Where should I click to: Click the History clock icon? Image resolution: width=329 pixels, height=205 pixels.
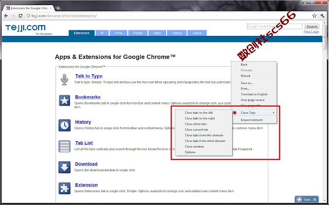64,125
